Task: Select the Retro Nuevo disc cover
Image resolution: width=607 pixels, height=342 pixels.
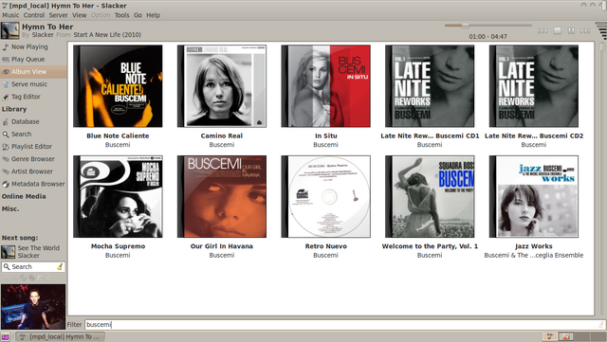Action: tap(325, 196)
